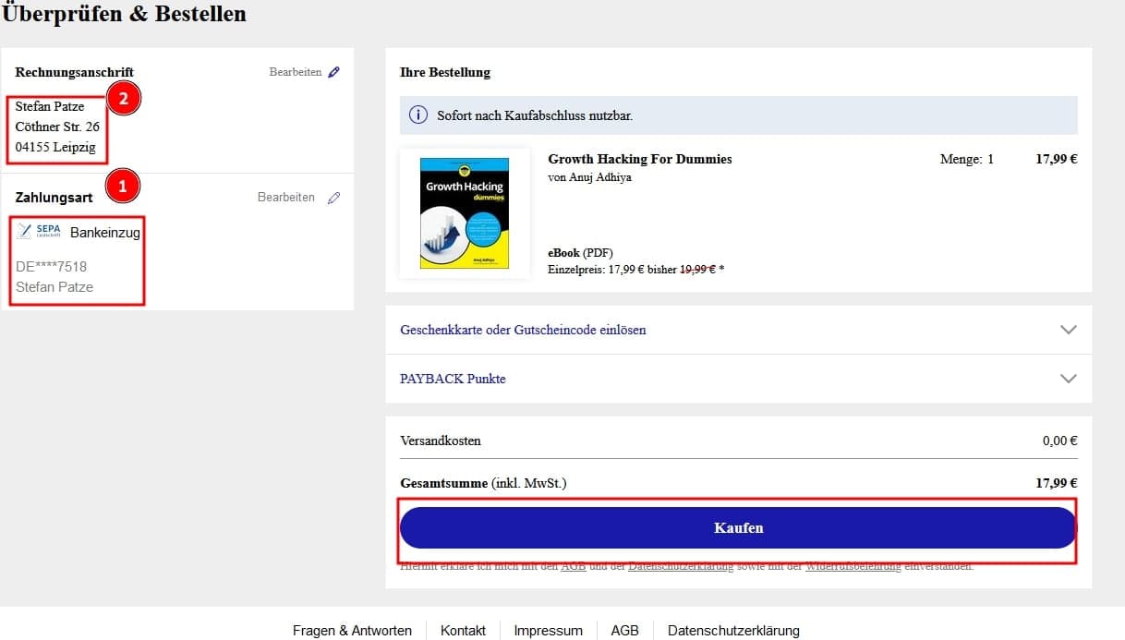Click pencil icon next to Rechnungsanschrift
The height and width of the screenshot is (640, 1125).
(x=333, y=72)
